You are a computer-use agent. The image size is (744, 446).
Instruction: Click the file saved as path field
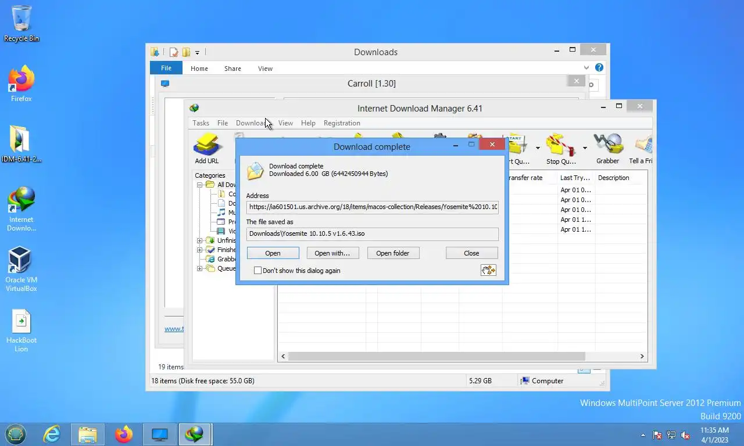coord(372,233)
